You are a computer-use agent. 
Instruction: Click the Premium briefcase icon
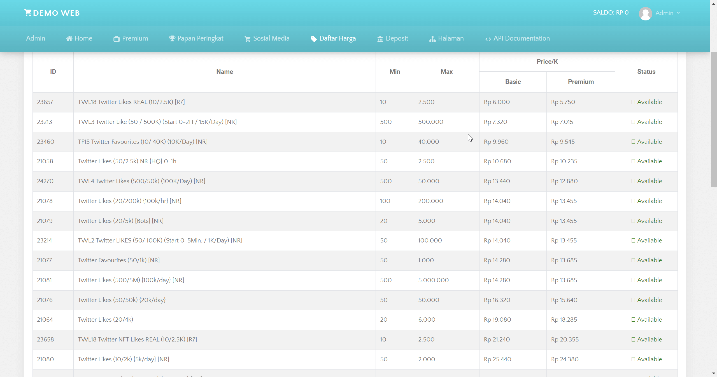(117, 39)
